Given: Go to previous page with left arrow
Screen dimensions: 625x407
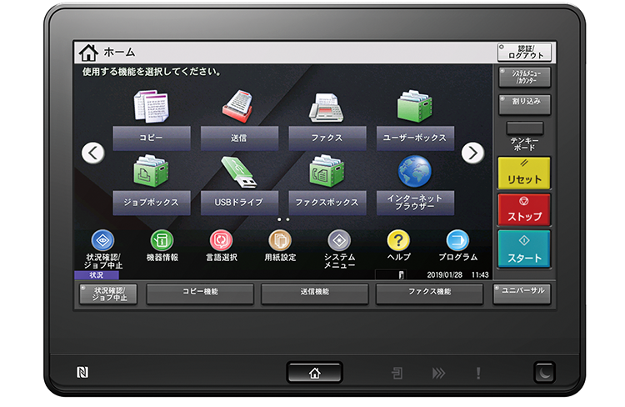Looking at the screenshot, I should click(x=93, y=153).
